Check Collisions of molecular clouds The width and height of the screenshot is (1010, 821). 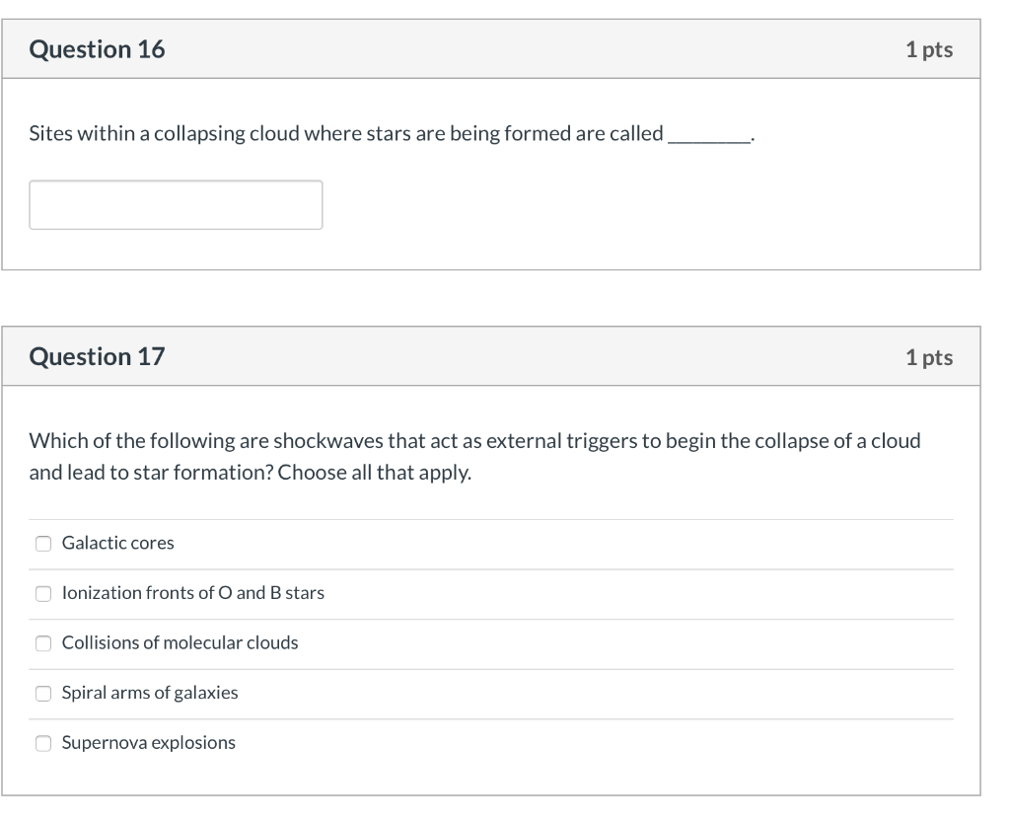(43, 642)
